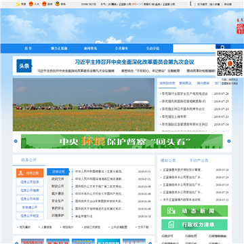Select the 政府文件 category
Screen dimensions: 244x244
pos(58,179)
